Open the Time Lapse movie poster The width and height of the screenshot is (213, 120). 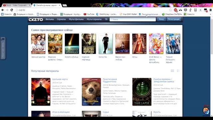142,92
